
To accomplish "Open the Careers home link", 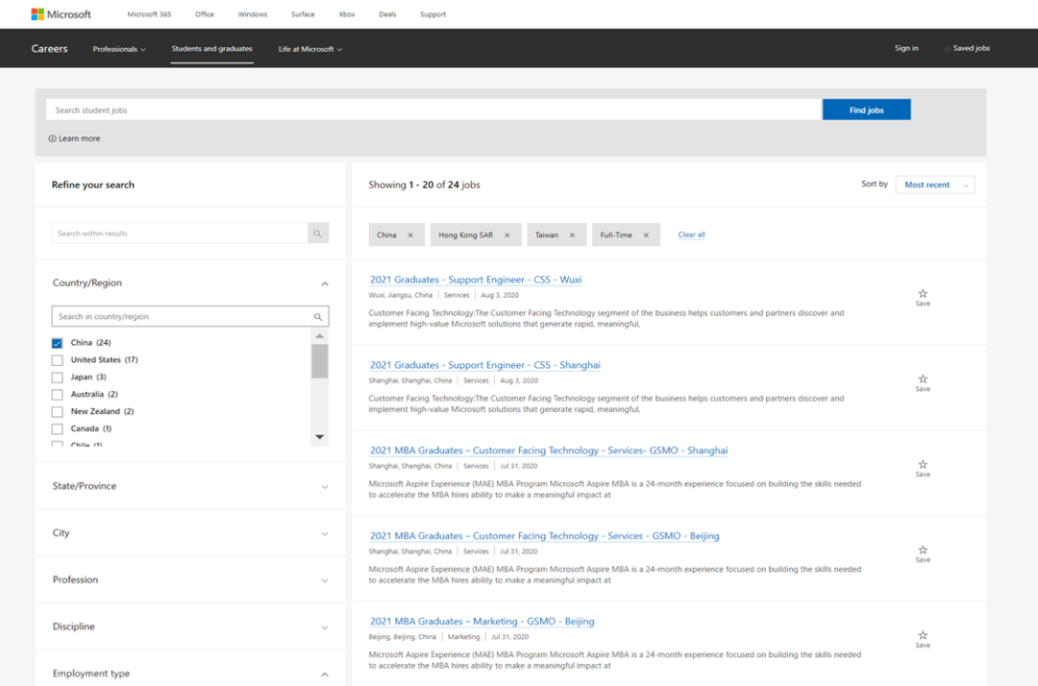I will click(50, 48).
